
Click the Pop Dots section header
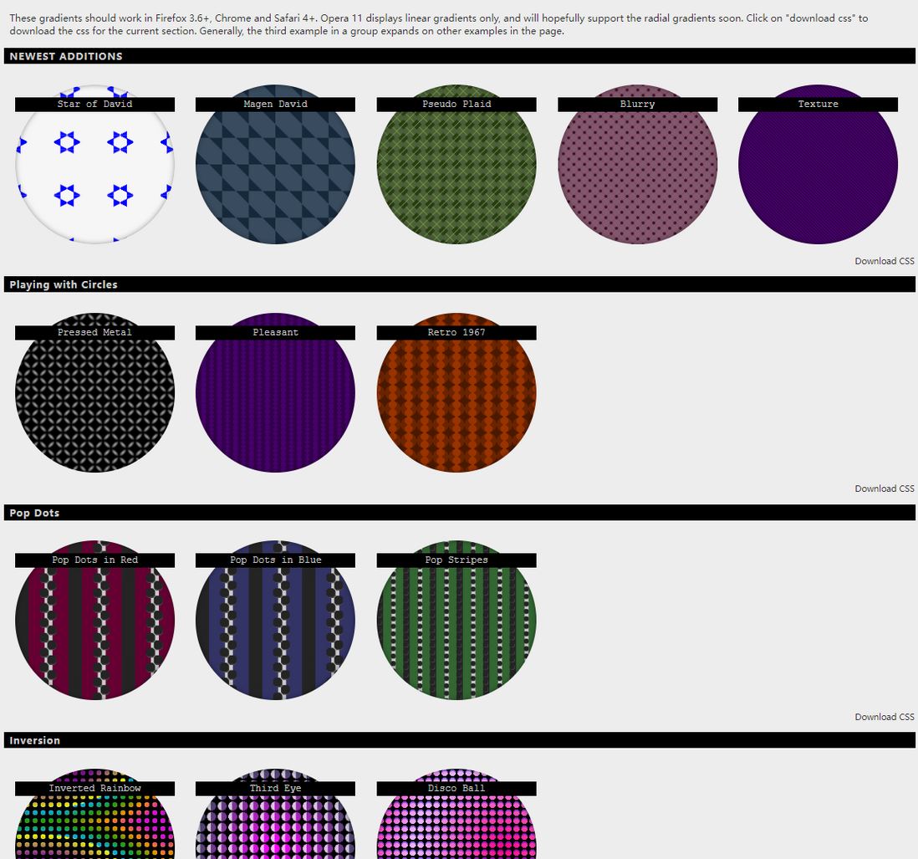(460, 513)
